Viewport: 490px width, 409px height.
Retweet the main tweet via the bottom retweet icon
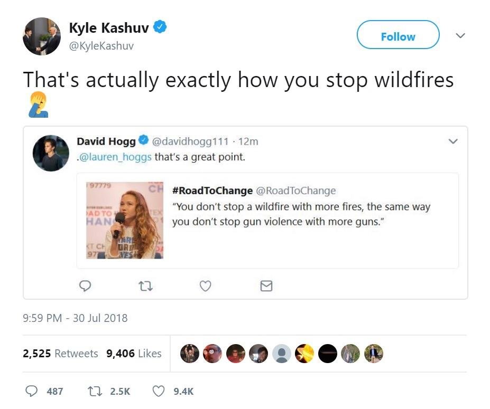[94, 391]
